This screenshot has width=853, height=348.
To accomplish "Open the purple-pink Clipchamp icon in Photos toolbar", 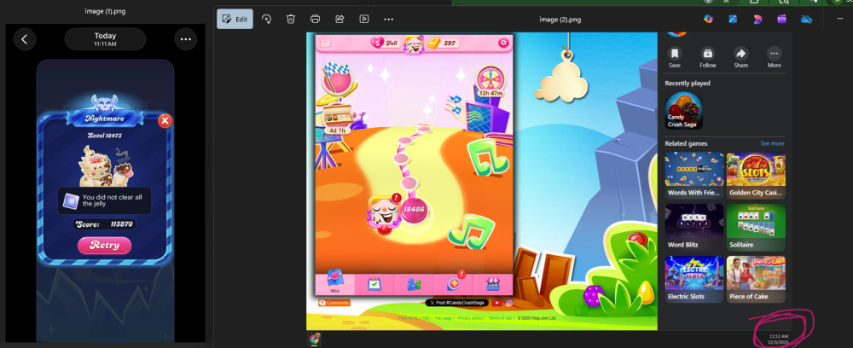I will pyautogui.click(x=757, y=19).
